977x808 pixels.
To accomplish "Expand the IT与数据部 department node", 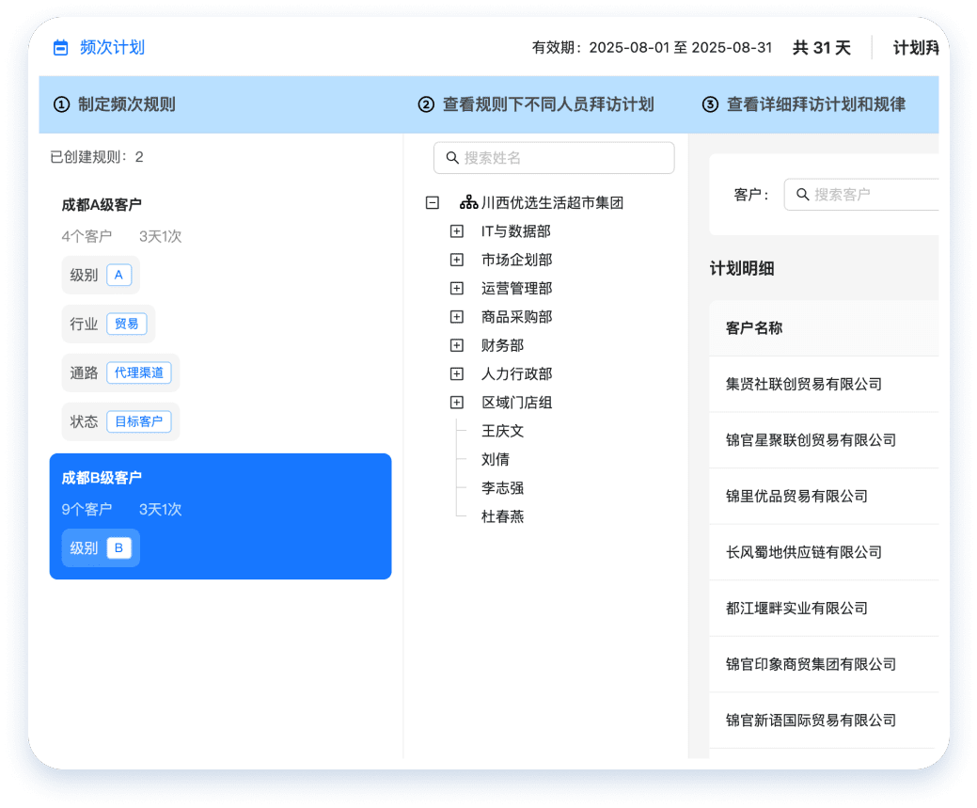I will pos(456,230).
